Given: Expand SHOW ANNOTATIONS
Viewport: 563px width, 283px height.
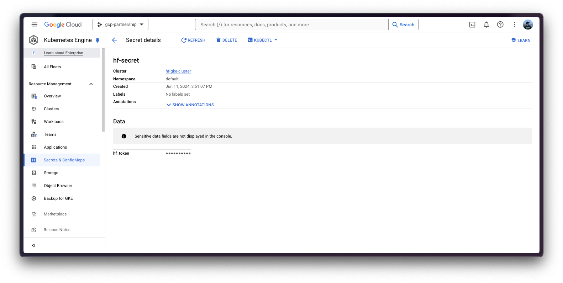Looking at the screenshot, I should coord(190,105).
